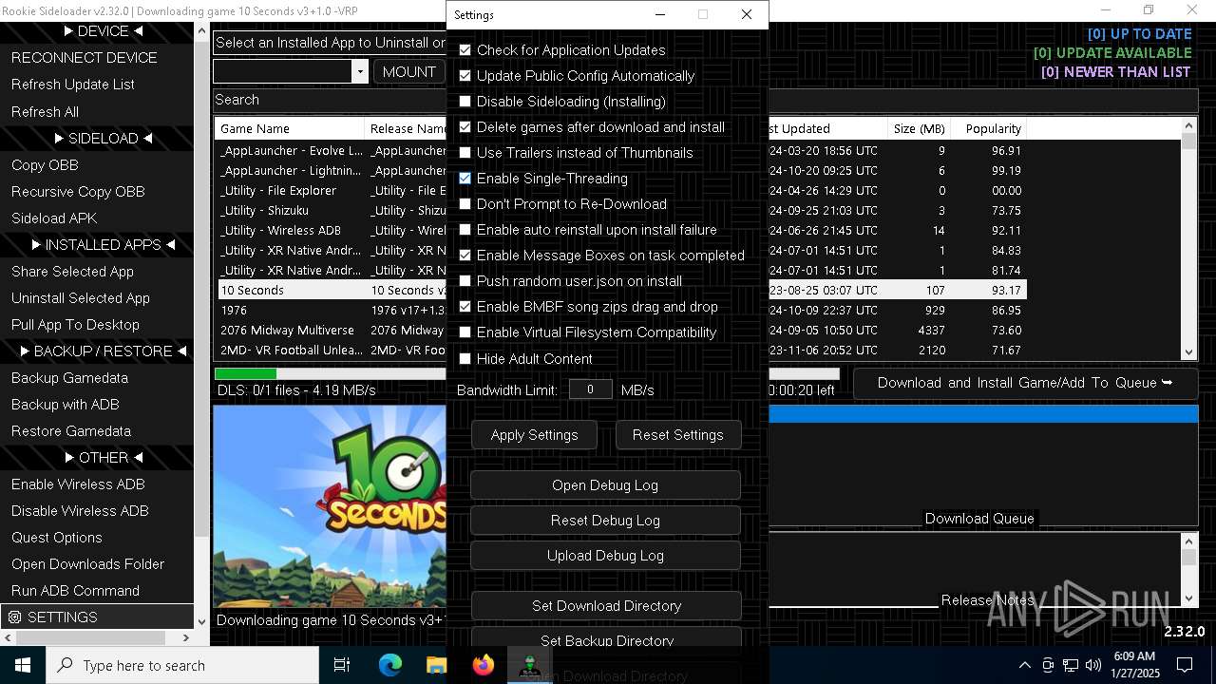Click the volume speaker tray icon
This screenshot has width=1216, height=684.
(x=1092, y=665)
